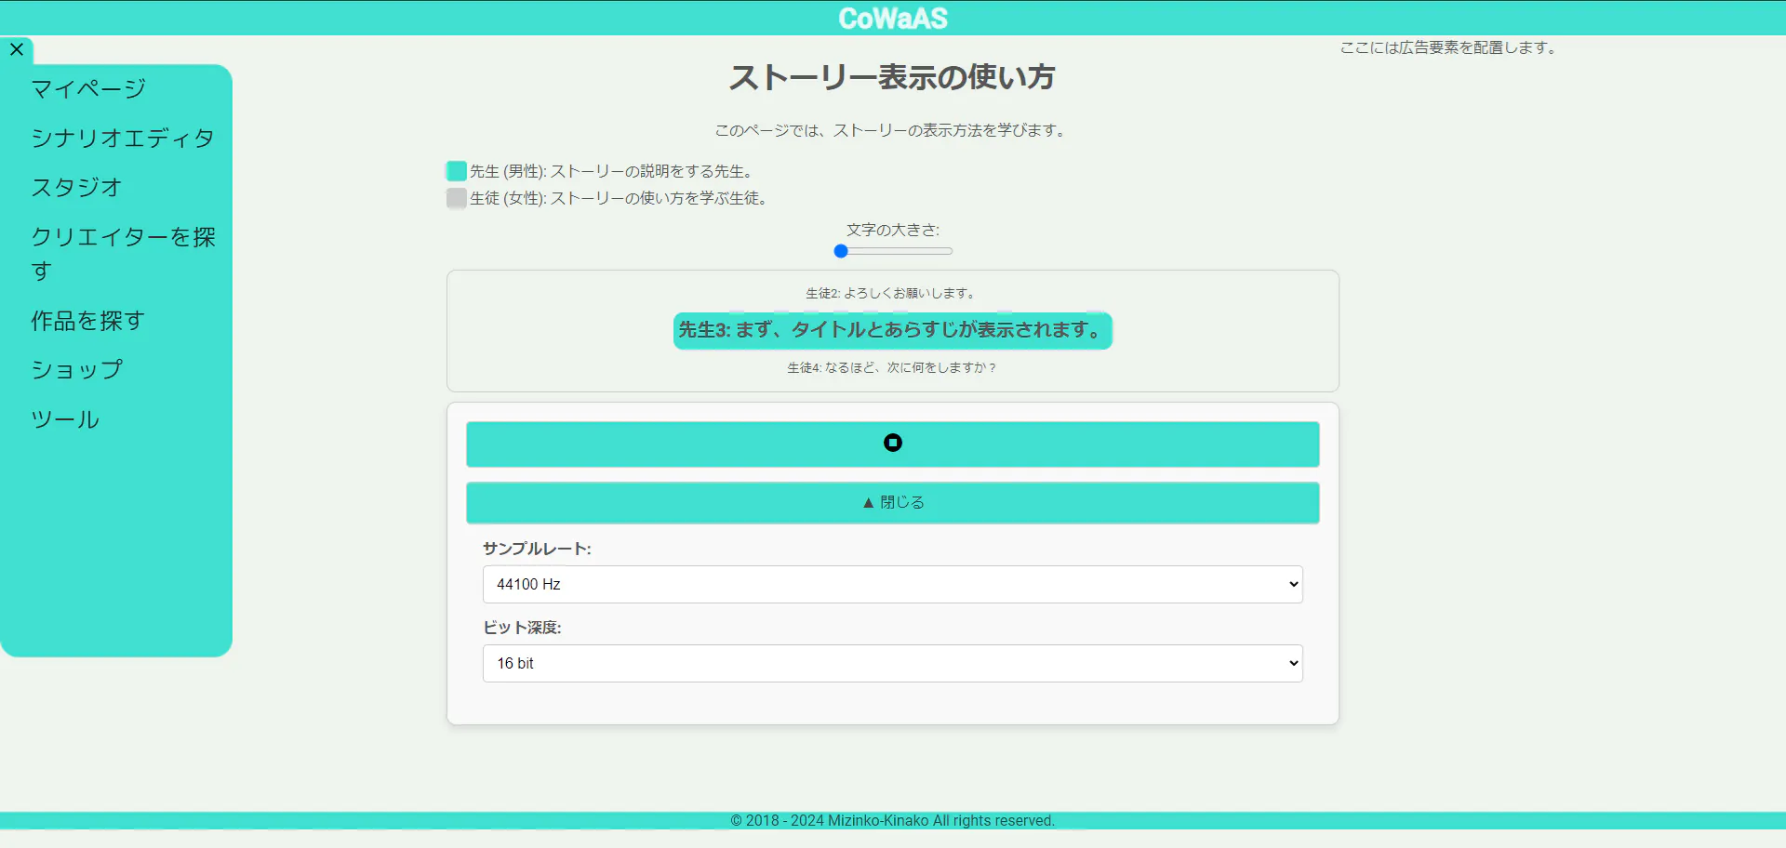The height and width of the screenshot is (848, 1786).
Task: Click the stop recording icon button
Action: tap(892, 444)
